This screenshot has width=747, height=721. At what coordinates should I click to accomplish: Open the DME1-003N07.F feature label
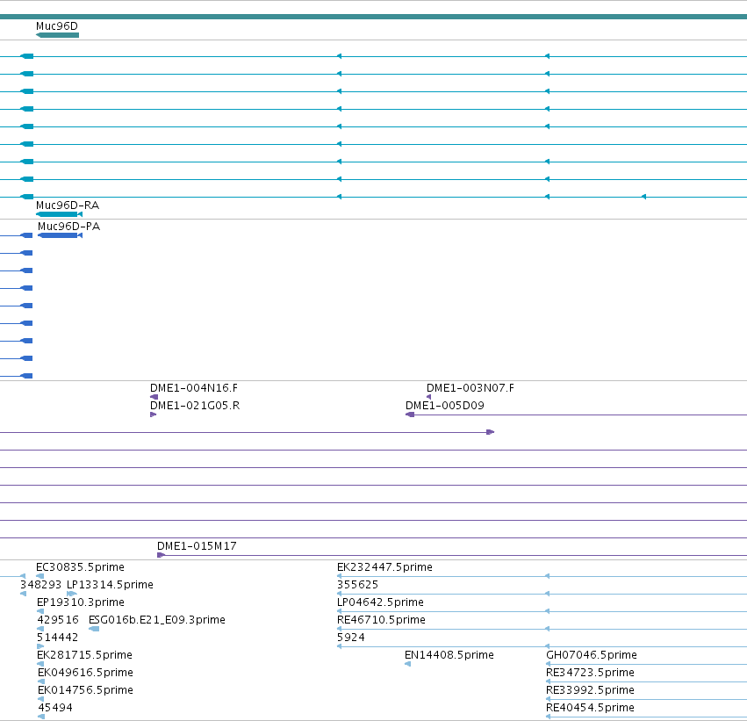470,388
